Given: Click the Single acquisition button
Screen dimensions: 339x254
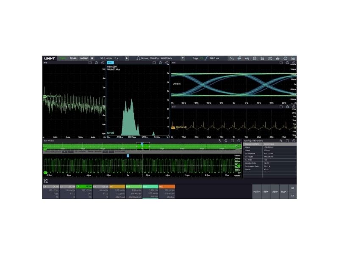Looking at the screenshot, I should tap(73, 58).
